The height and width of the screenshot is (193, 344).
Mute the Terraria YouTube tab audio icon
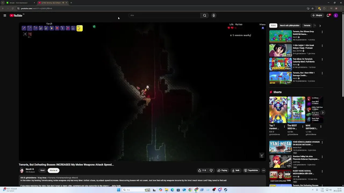[x=63, y=3]
